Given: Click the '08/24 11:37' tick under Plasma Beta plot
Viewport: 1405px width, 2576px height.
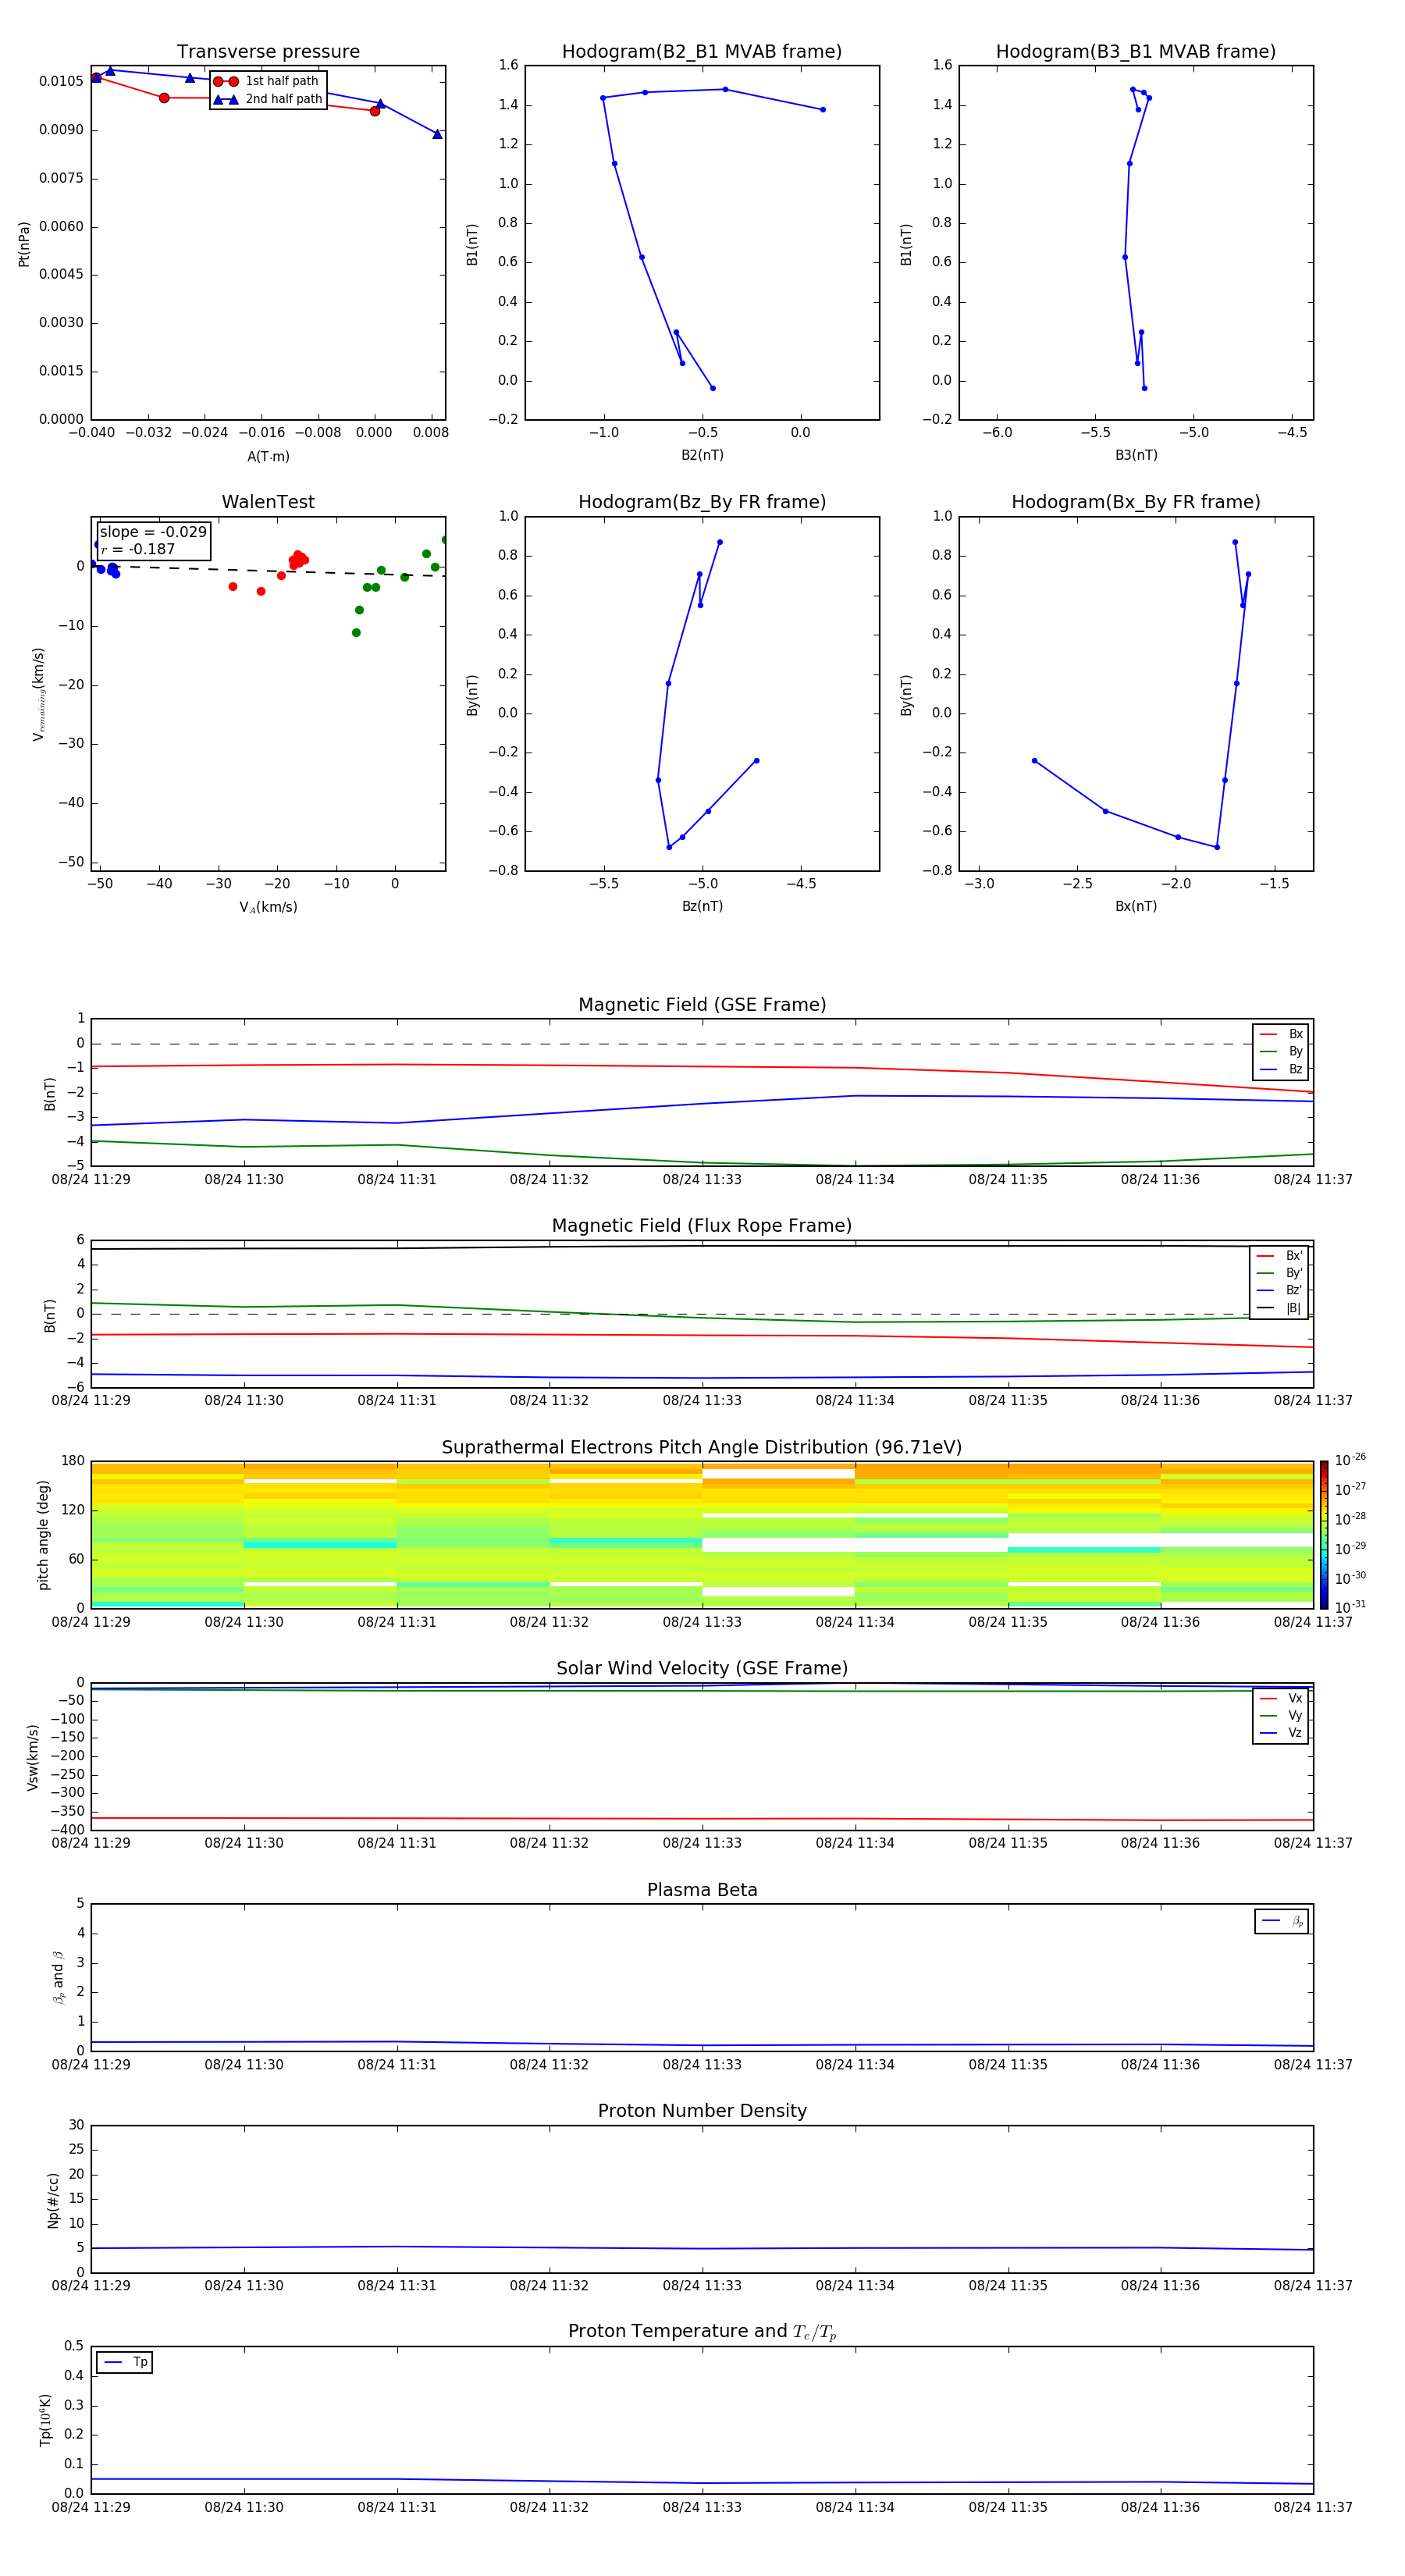Looking at the screenshot, I should tap(1313, 2064).
